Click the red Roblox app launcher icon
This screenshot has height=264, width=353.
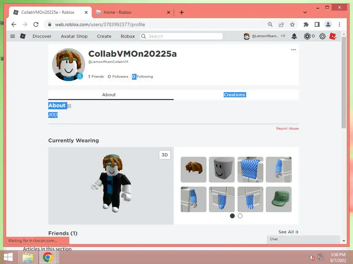333,36
